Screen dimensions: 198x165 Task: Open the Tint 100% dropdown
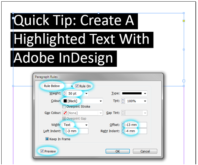(136, 101)
